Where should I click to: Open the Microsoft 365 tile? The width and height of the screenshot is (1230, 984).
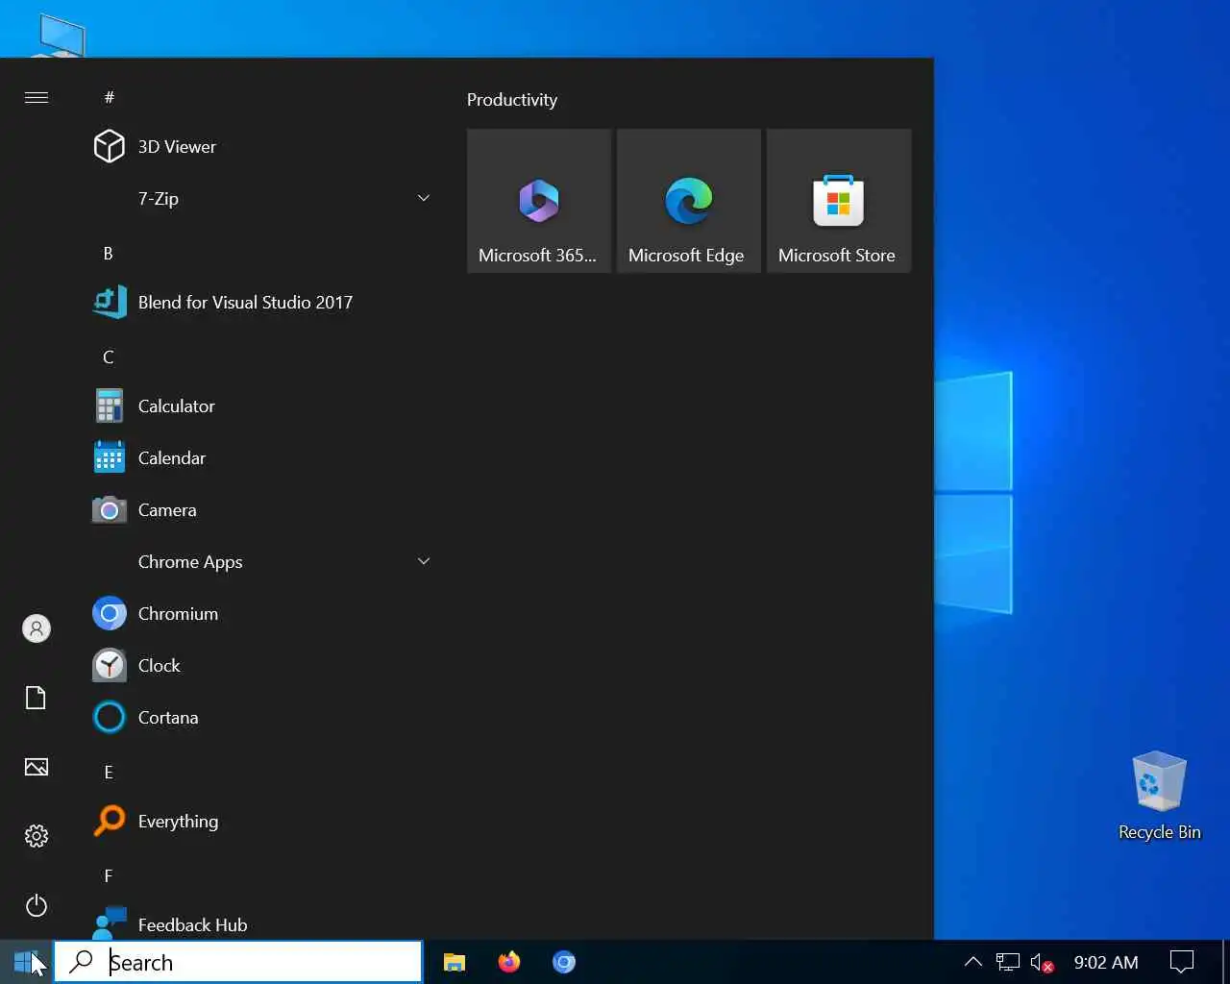coord(539,201)
